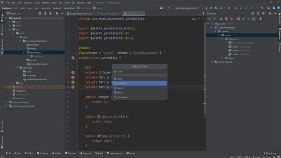Click the Git push green arrow
The image size is (281, 158).
click(252, 8)
